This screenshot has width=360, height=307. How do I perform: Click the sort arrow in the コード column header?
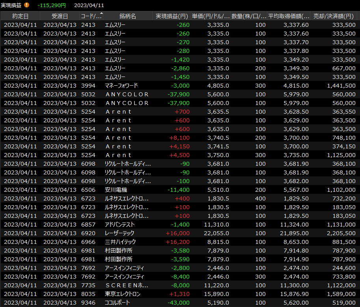(x=102, y=14)
